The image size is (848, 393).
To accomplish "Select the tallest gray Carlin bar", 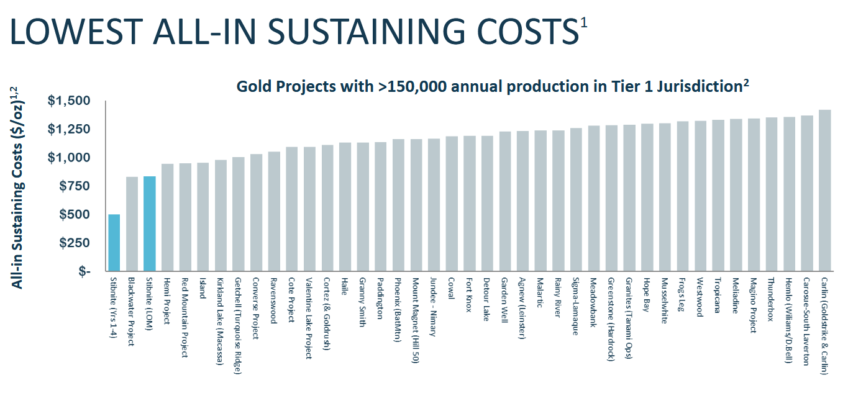I will [824, 191].
